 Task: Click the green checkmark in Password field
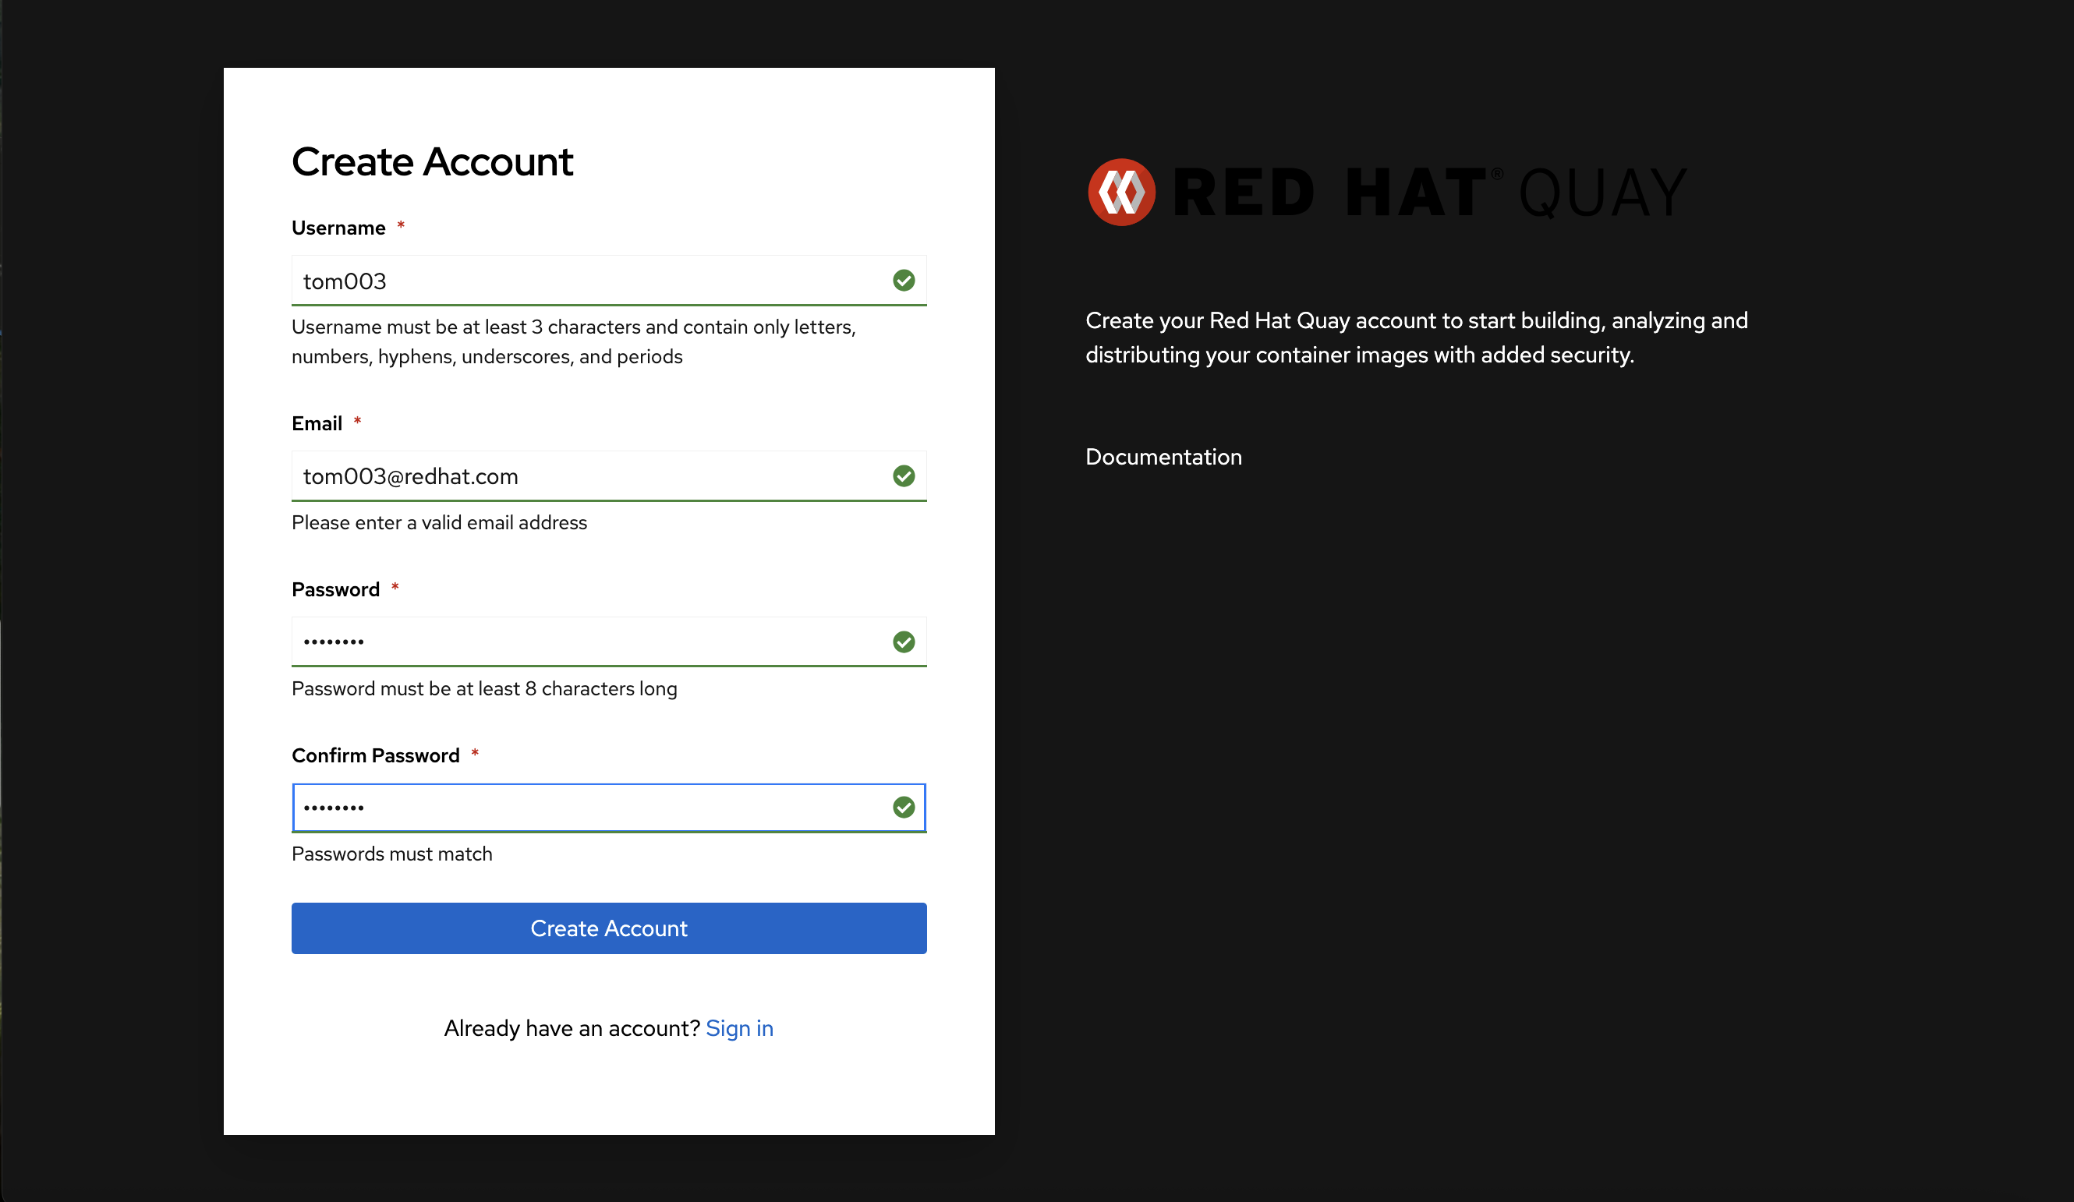click(903, 642)
